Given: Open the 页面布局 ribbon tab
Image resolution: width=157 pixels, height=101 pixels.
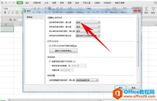Looking at the screenshot, I should click(x=37, y=3).
